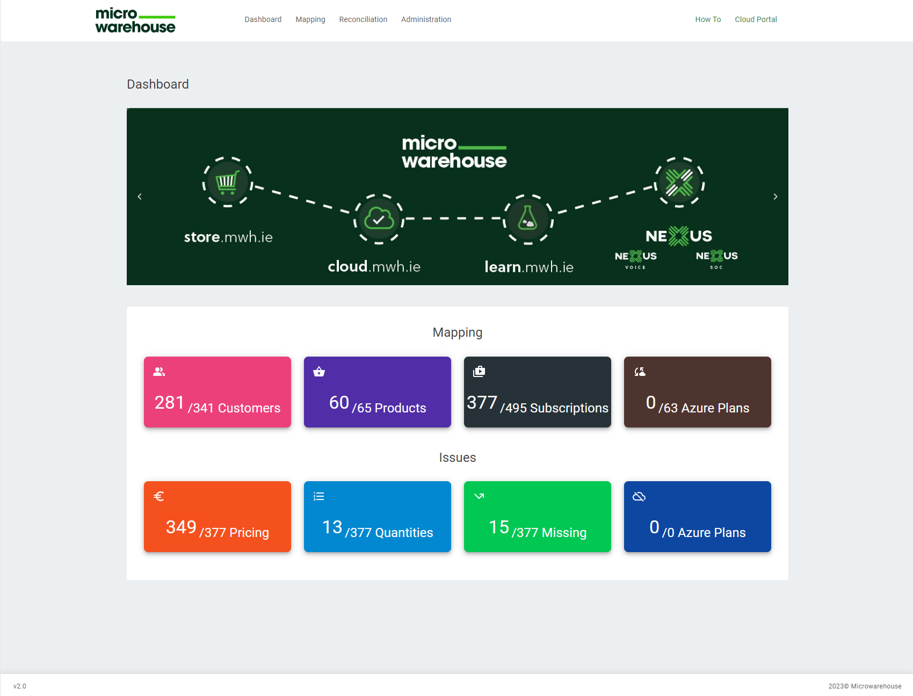913x696 pixels.
Task: Click the micro warehouse logo in banner
Action: (454, 152)
